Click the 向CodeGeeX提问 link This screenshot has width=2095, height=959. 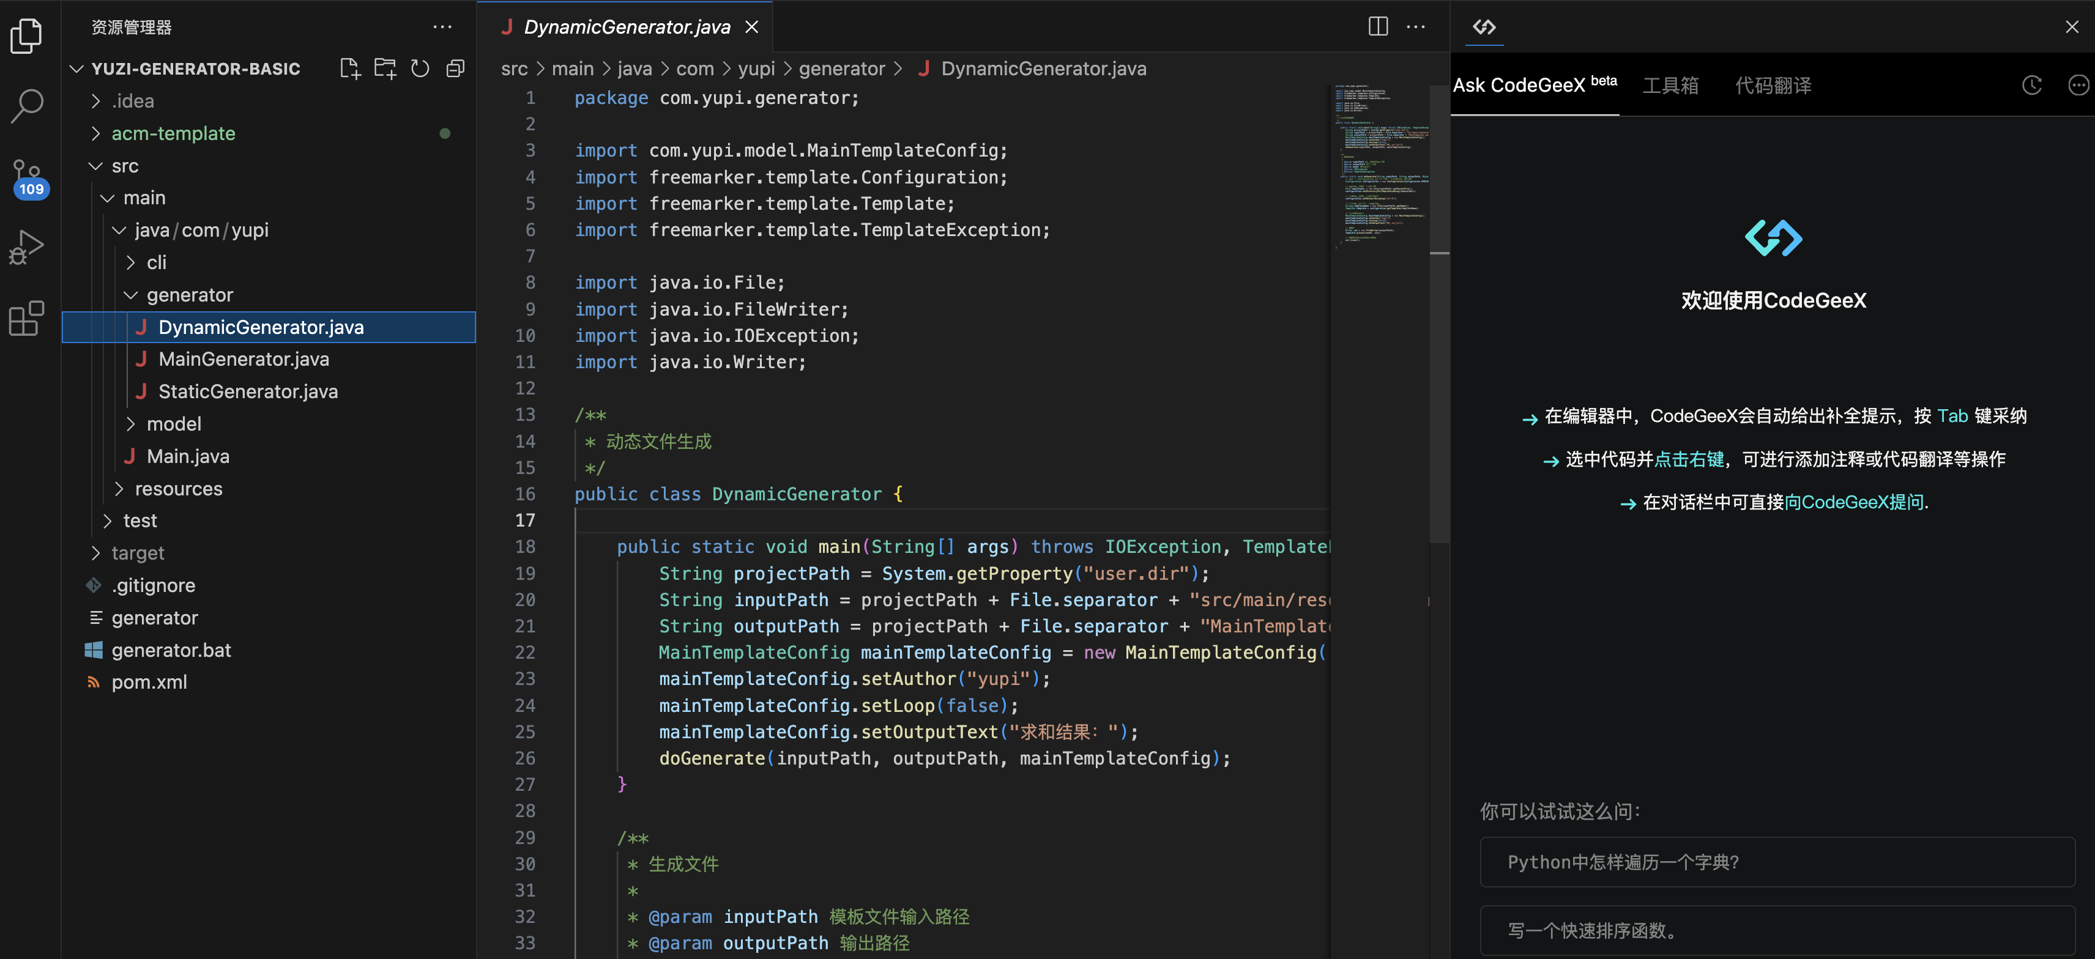1855,502
